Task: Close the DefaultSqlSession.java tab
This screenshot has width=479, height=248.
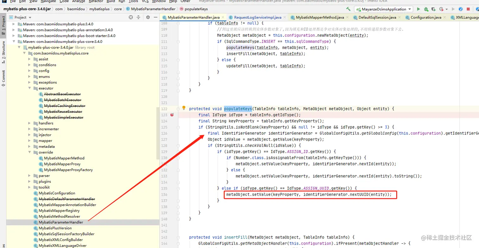Action: point(399,17)
